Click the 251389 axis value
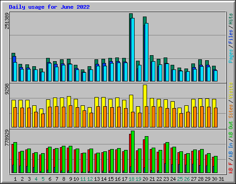This screenshot has height=184, width=236. tap(7, 21)
